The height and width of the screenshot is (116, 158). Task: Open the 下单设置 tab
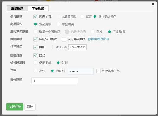pos(38,9)
